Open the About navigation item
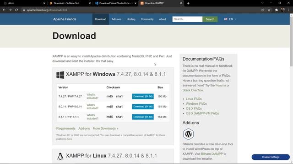The height and width of the screenshot is (164, 293). coord(163,19)
